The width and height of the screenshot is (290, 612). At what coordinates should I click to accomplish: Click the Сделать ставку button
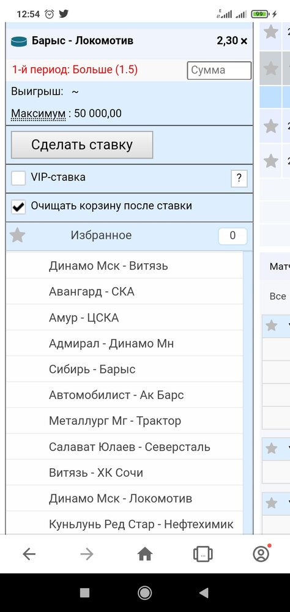pos(82,145)
